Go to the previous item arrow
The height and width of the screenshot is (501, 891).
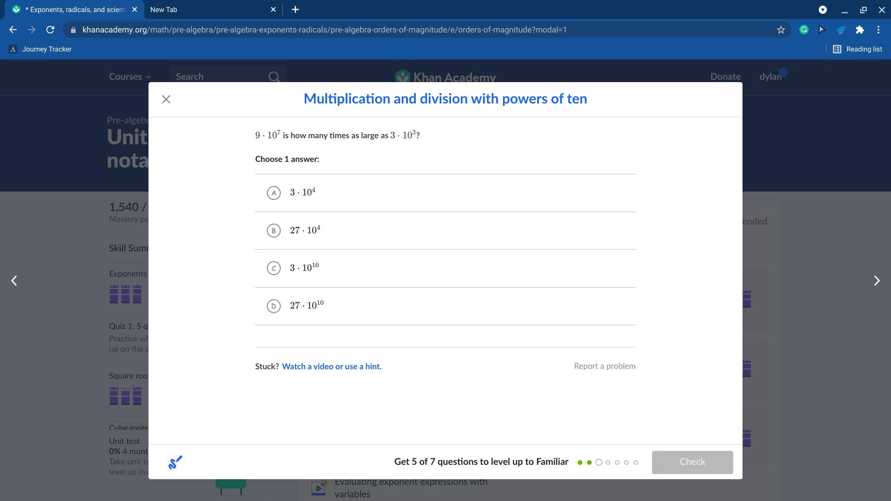click(14, 281)
